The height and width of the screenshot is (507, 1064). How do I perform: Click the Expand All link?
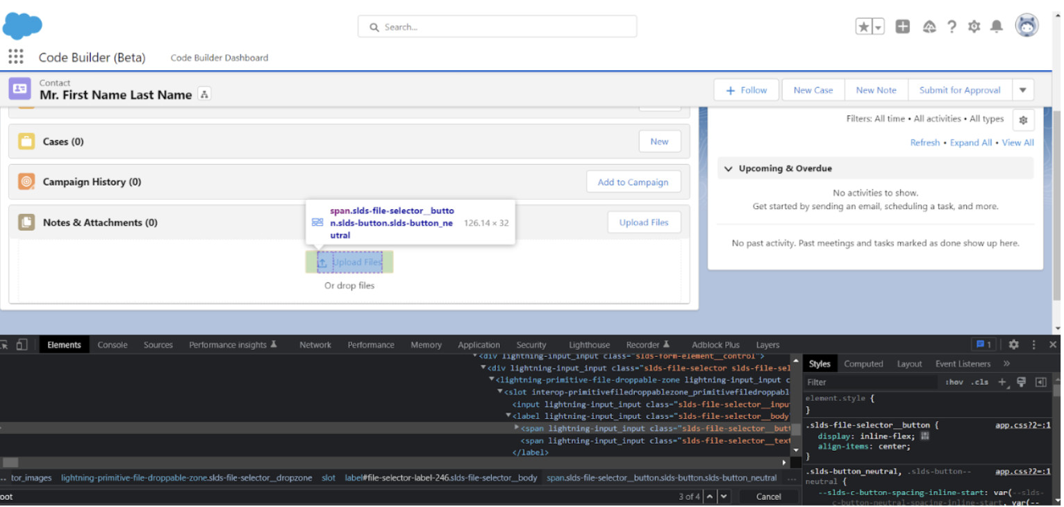[970, 143]
